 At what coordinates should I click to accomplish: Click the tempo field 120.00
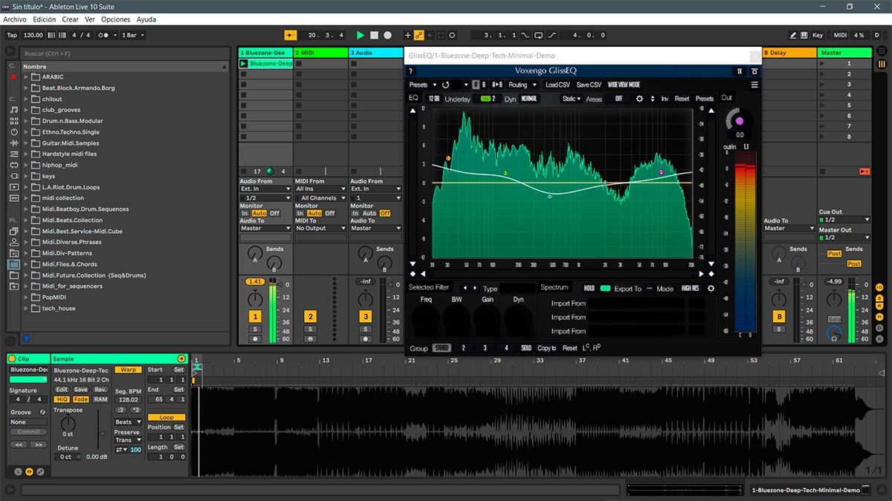point(33,35)
